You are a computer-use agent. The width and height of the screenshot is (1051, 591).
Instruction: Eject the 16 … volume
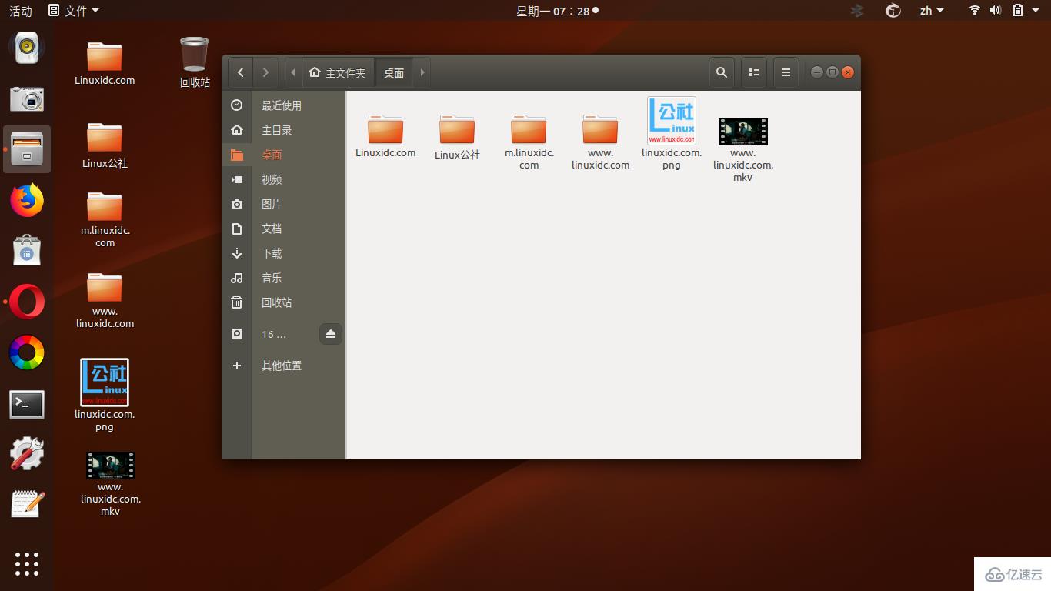[x=331, y=334]
